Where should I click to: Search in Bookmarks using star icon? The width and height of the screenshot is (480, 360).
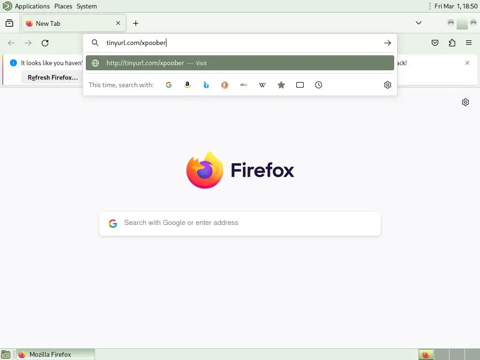281,85
